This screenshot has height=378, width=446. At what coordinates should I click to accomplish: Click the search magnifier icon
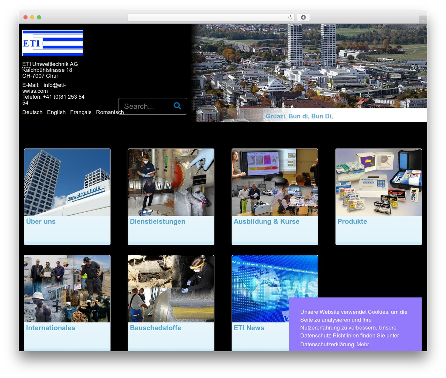(x=177, y=106)
